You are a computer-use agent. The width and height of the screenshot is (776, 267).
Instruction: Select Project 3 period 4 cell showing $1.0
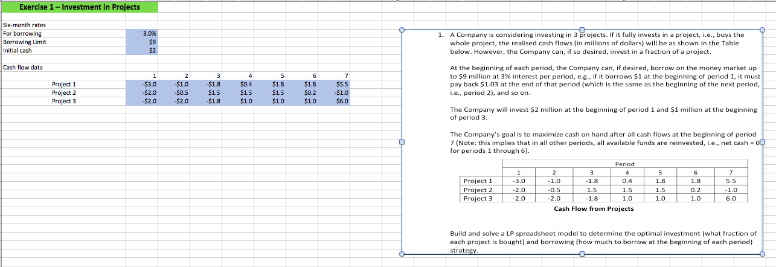238,101
